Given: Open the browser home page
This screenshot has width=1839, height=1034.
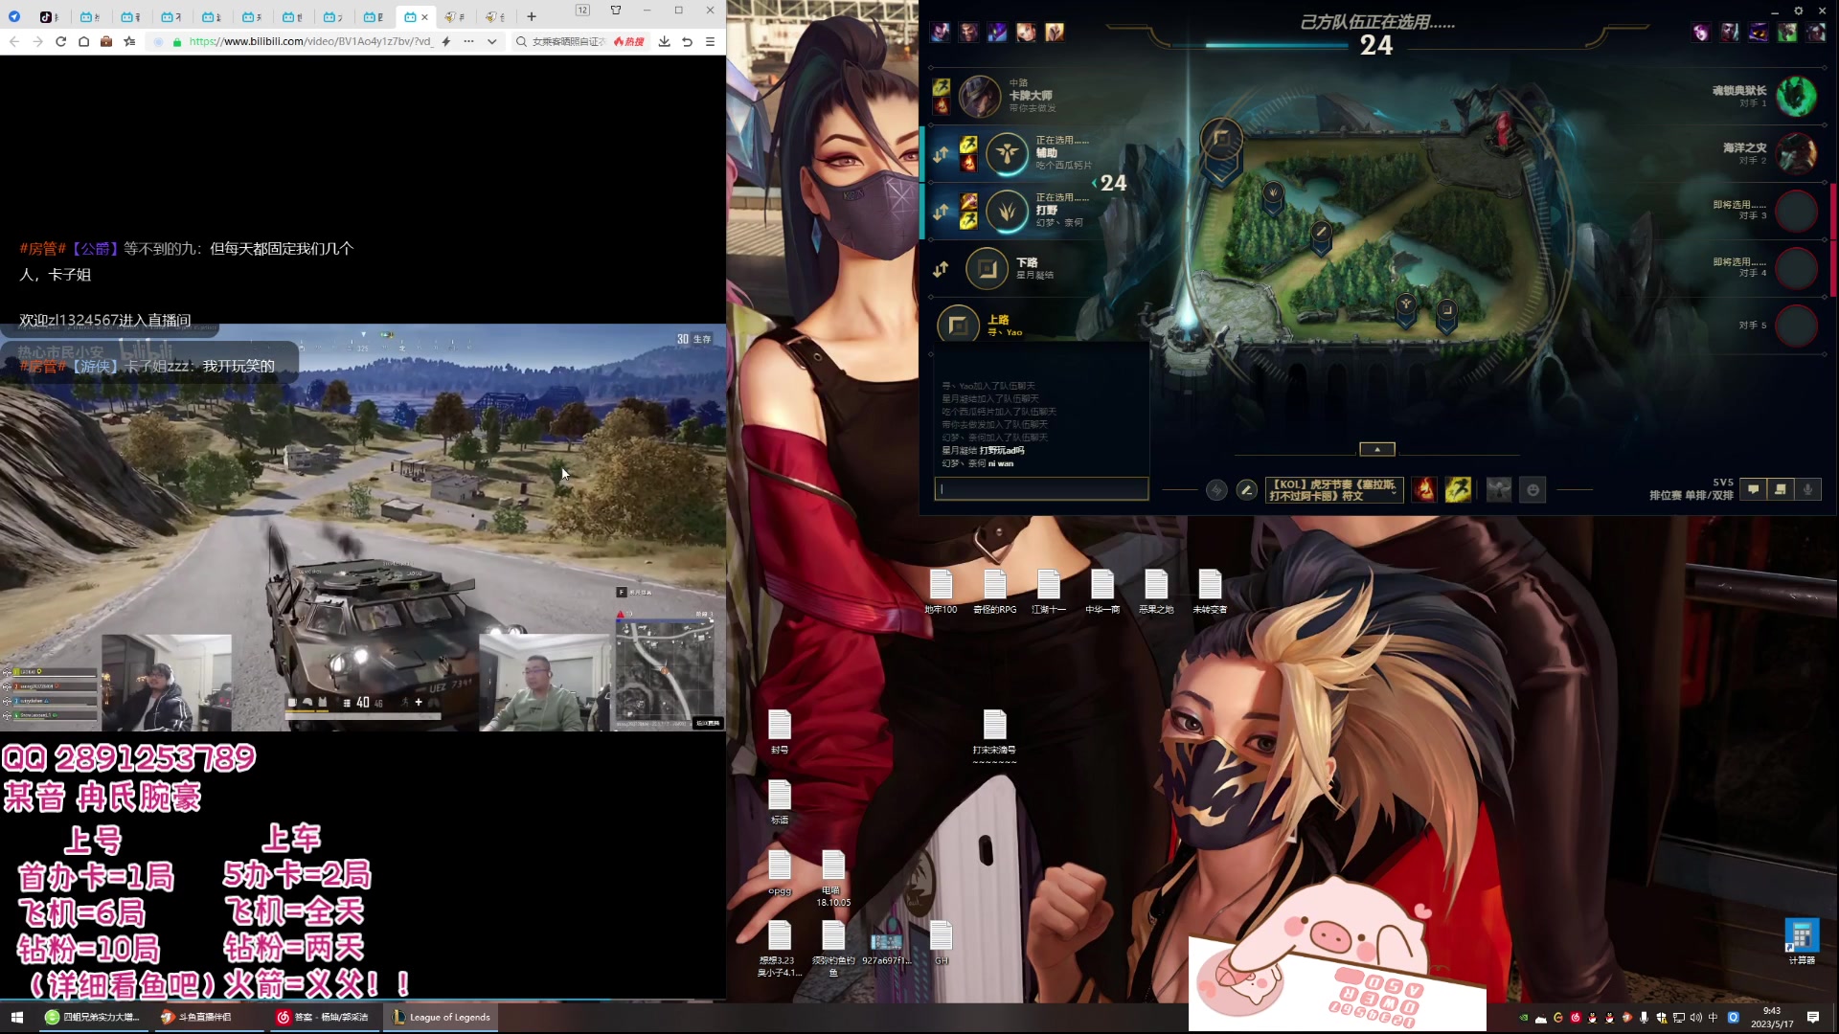Looking at the screenshot, I should pyautogui.click(x=83, y=41).
